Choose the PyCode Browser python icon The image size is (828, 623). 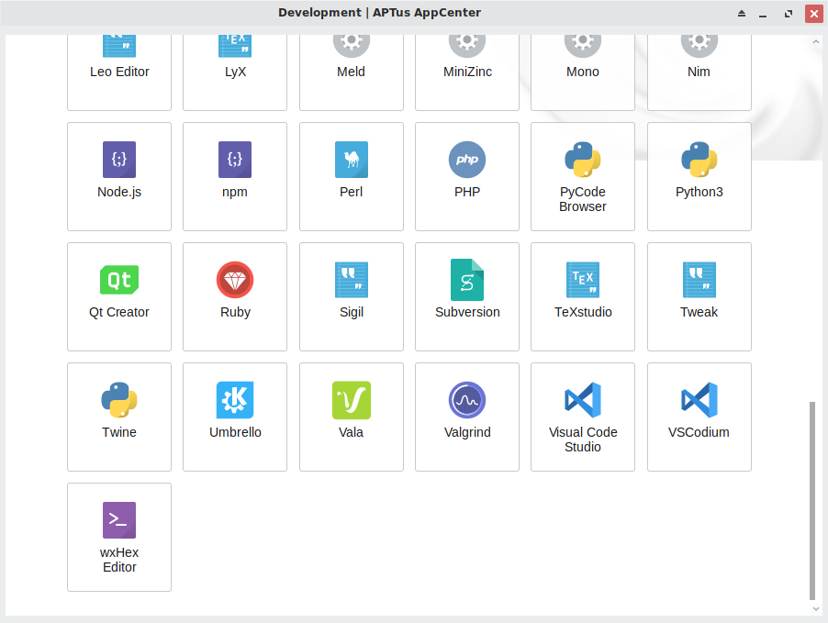pos(583,160)
